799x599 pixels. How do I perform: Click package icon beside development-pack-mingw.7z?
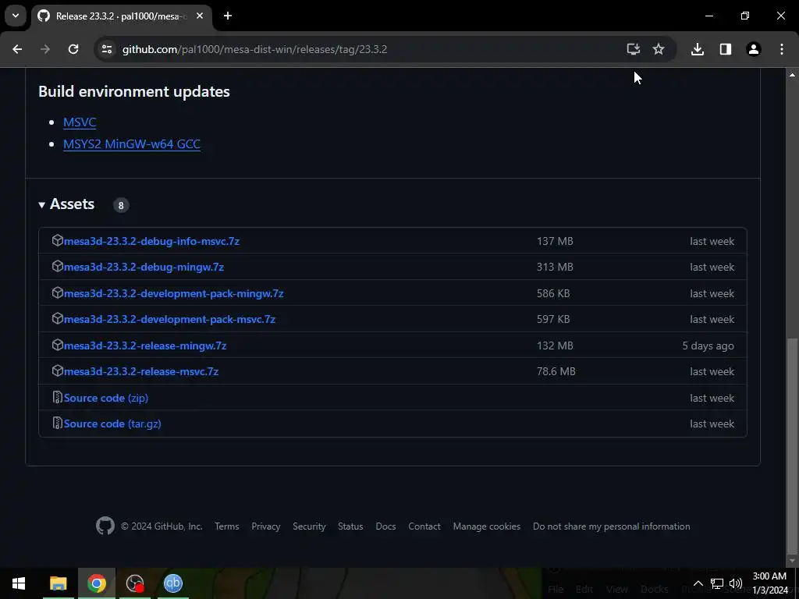tap(58, 293)
